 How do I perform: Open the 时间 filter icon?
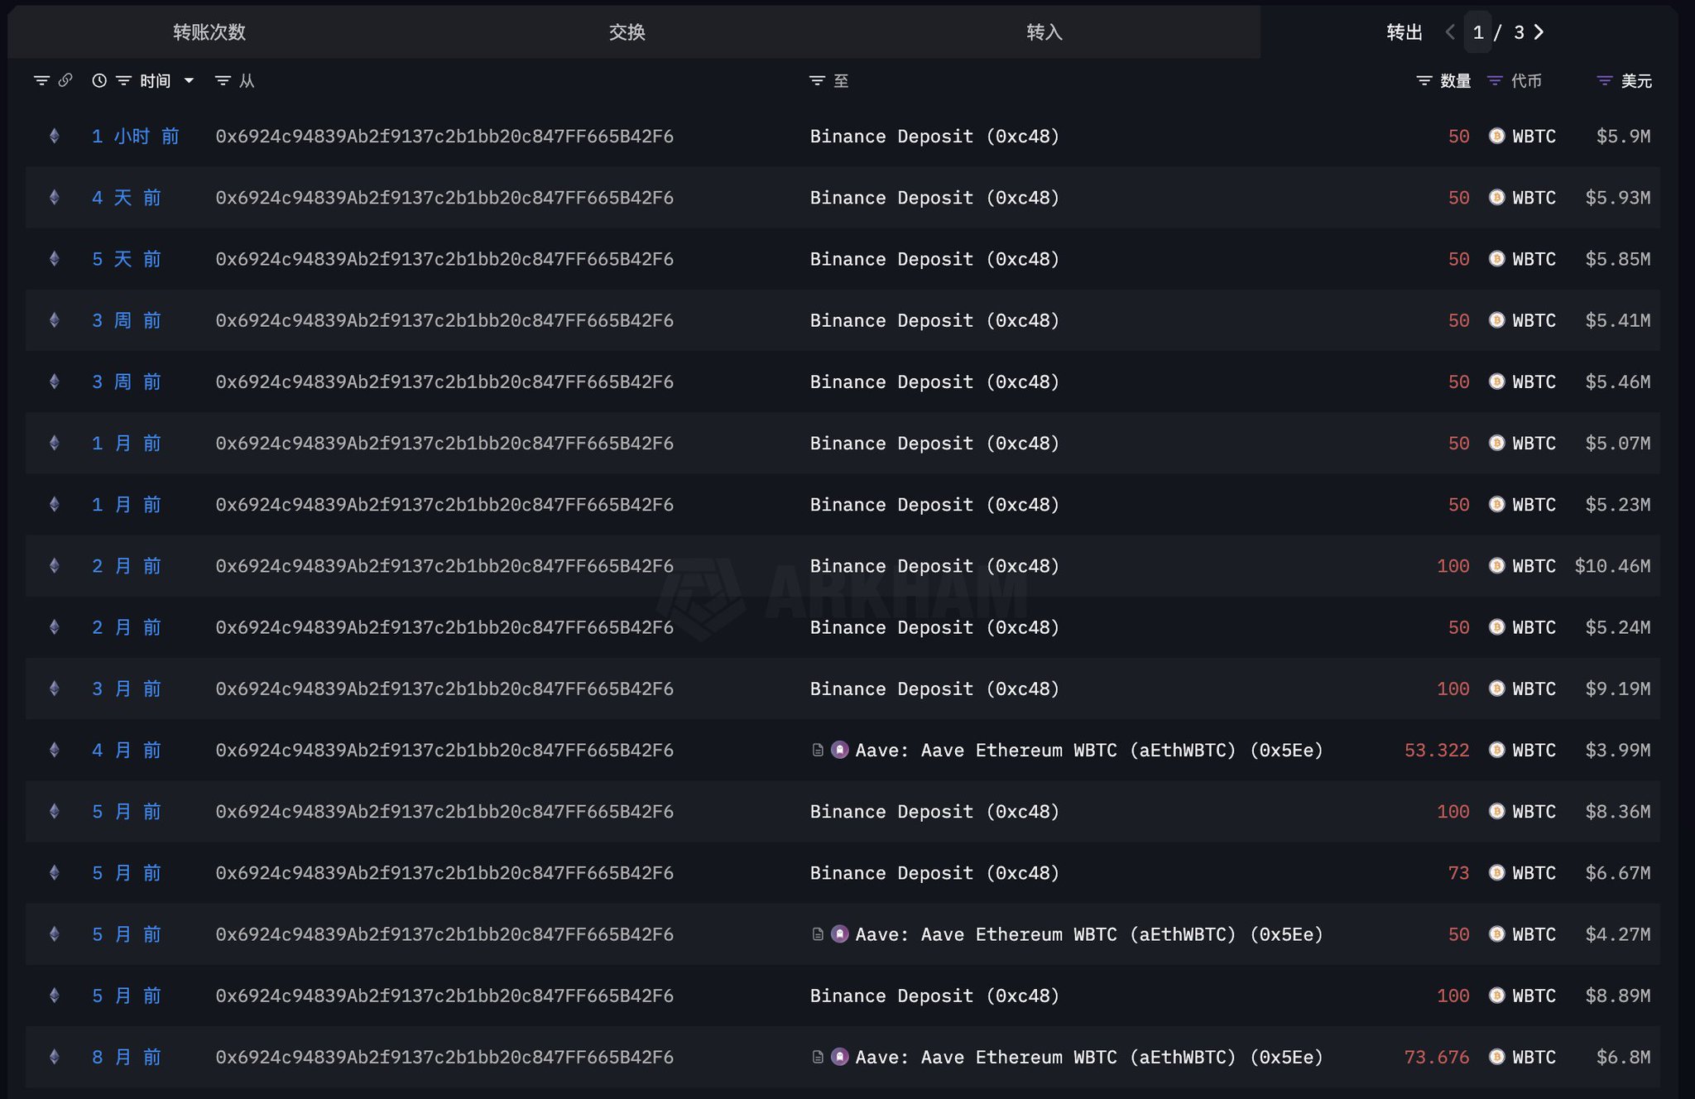pos(124,80)
